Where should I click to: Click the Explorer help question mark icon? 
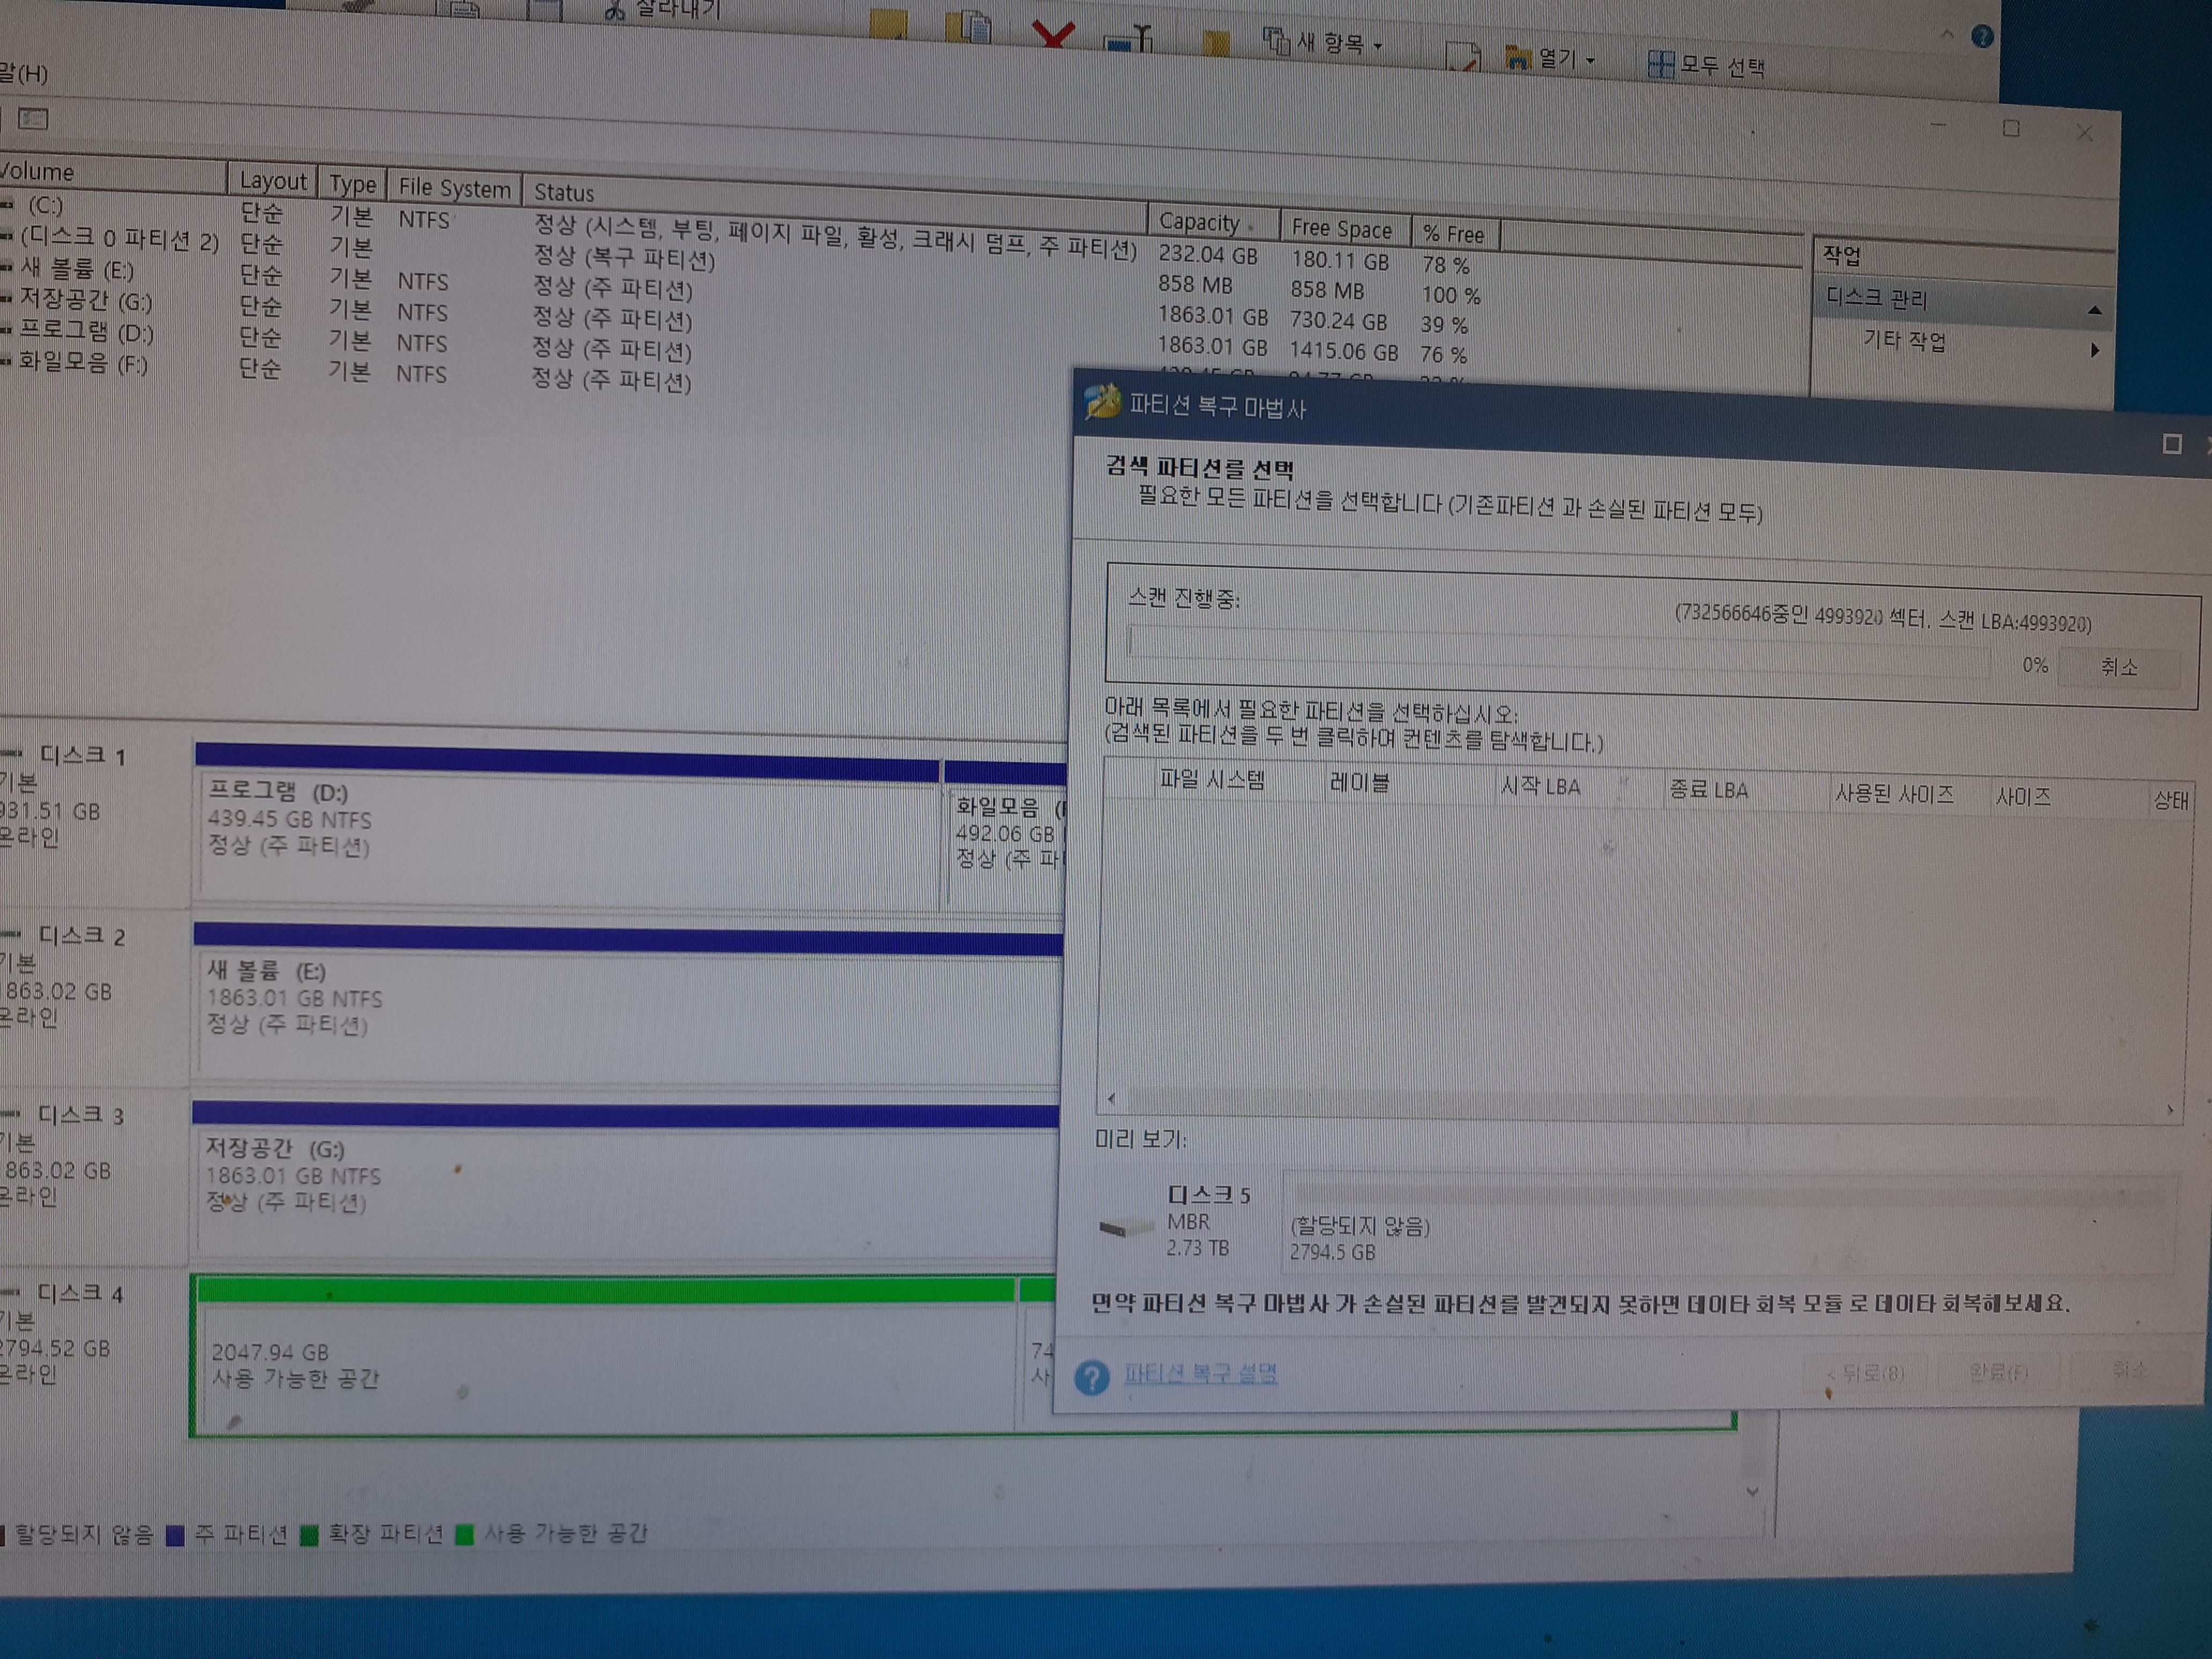1982,37
